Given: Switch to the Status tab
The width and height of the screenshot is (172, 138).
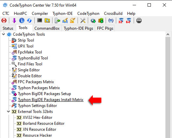Looking at the screenshot, I should point(8,28).
